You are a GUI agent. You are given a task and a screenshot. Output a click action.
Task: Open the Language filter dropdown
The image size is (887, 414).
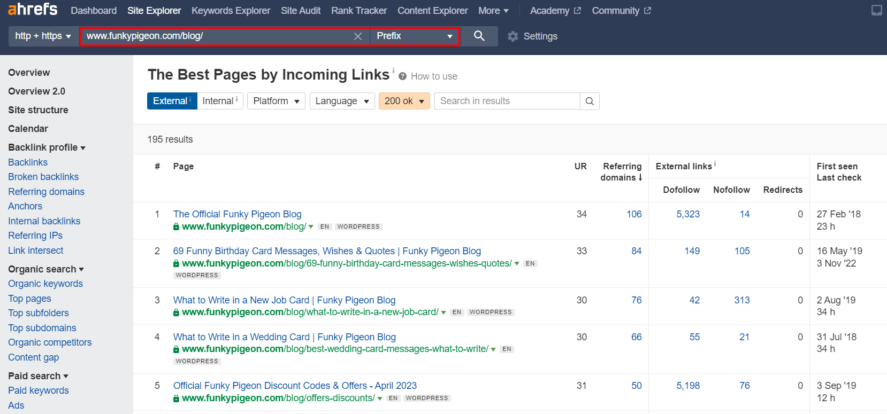(x=342, y=101)
